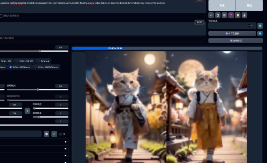Click the 768 height value box

(x=15, y=113)
